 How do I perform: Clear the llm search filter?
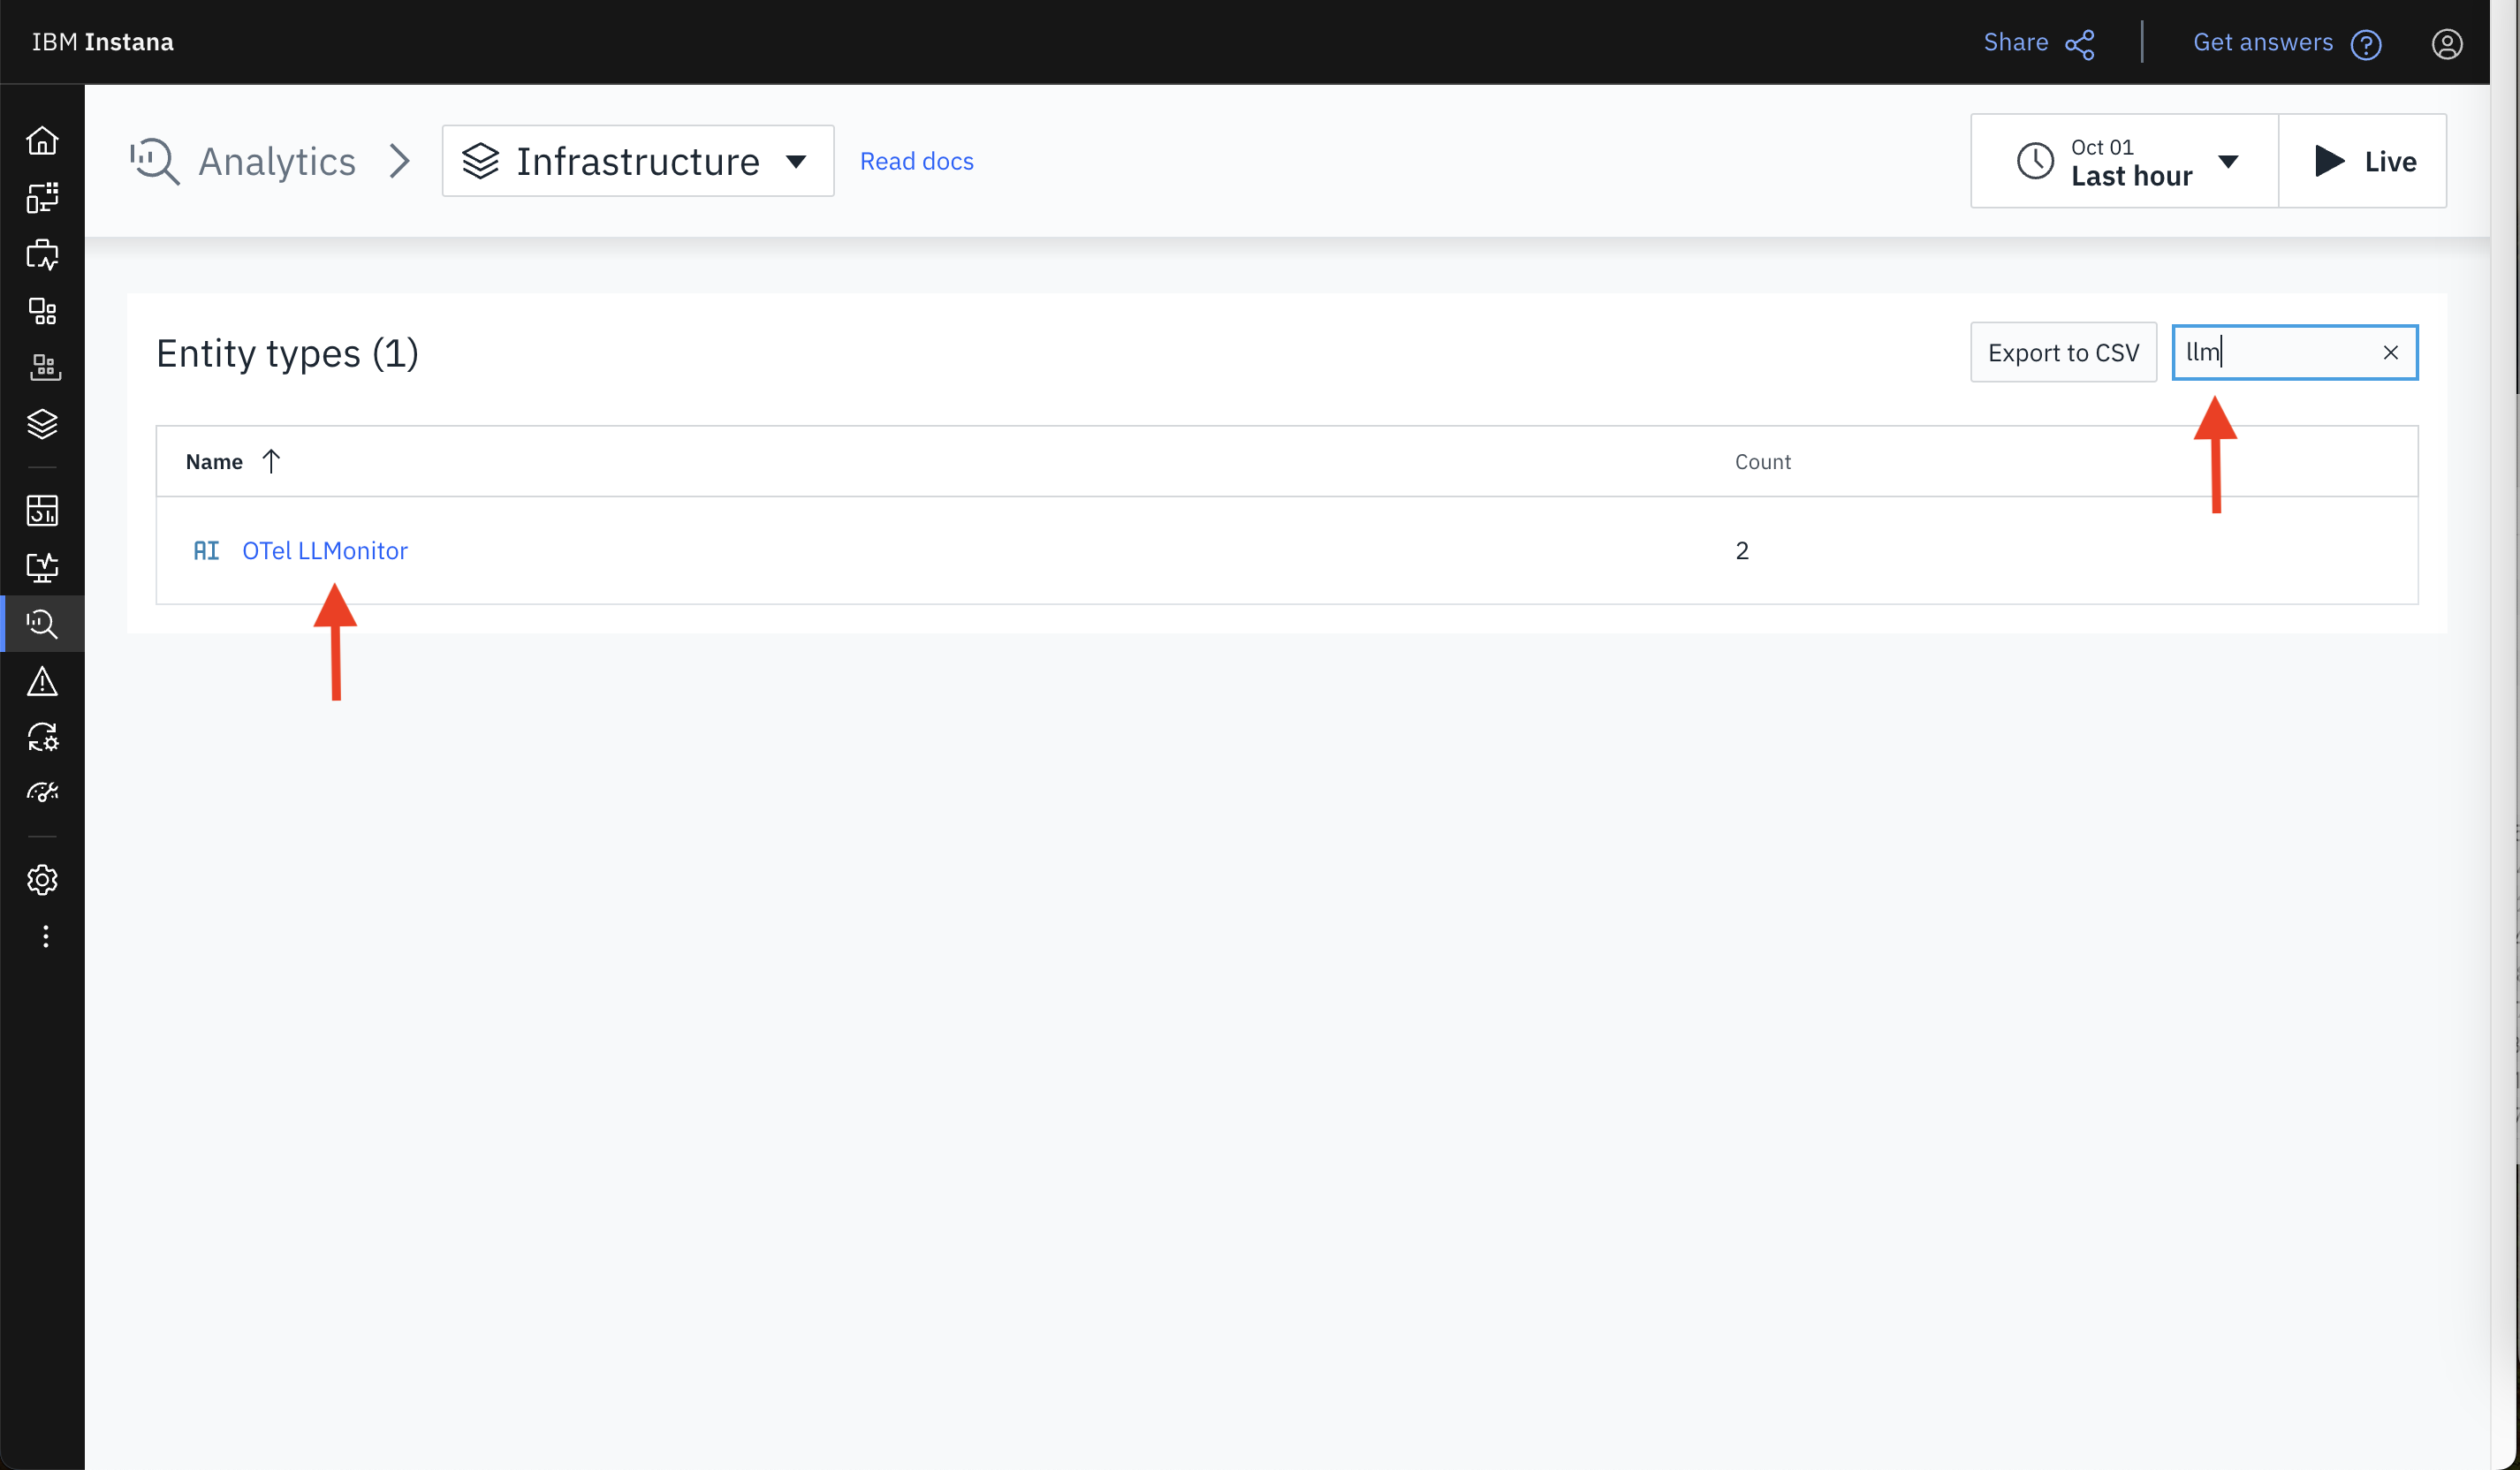click(2391, 352)
